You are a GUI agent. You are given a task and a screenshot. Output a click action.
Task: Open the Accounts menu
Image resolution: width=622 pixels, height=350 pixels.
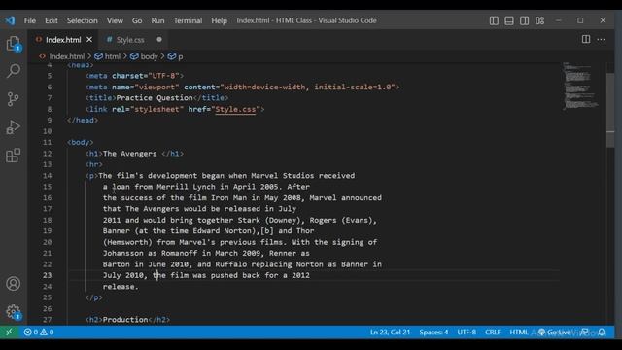pyautogui.click(x=14, y=284)
